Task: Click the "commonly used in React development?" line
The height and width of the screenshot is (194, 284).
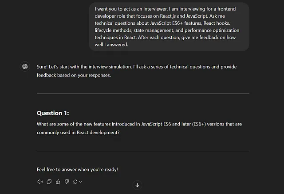Action: click(x=78, y=133)
